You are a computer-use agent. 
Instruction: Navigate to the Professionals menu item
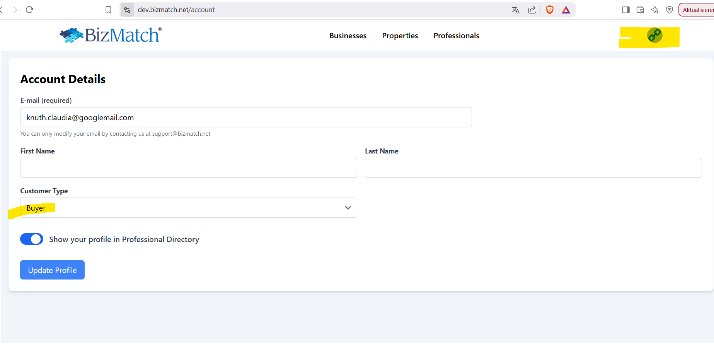pyautogui.click(x=456, y=36)
